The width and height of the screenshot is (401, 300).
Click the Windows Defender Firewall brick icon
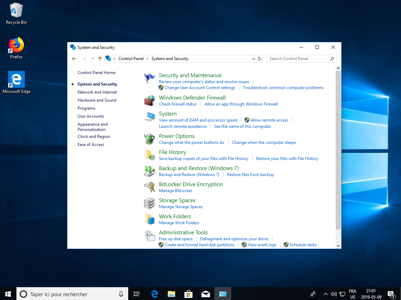pyautogui.click(x=150, y=101)
